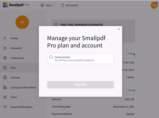Select the Cancel account radio button
159x118 pixels.
pyautogui.click(x=51, y=57)
